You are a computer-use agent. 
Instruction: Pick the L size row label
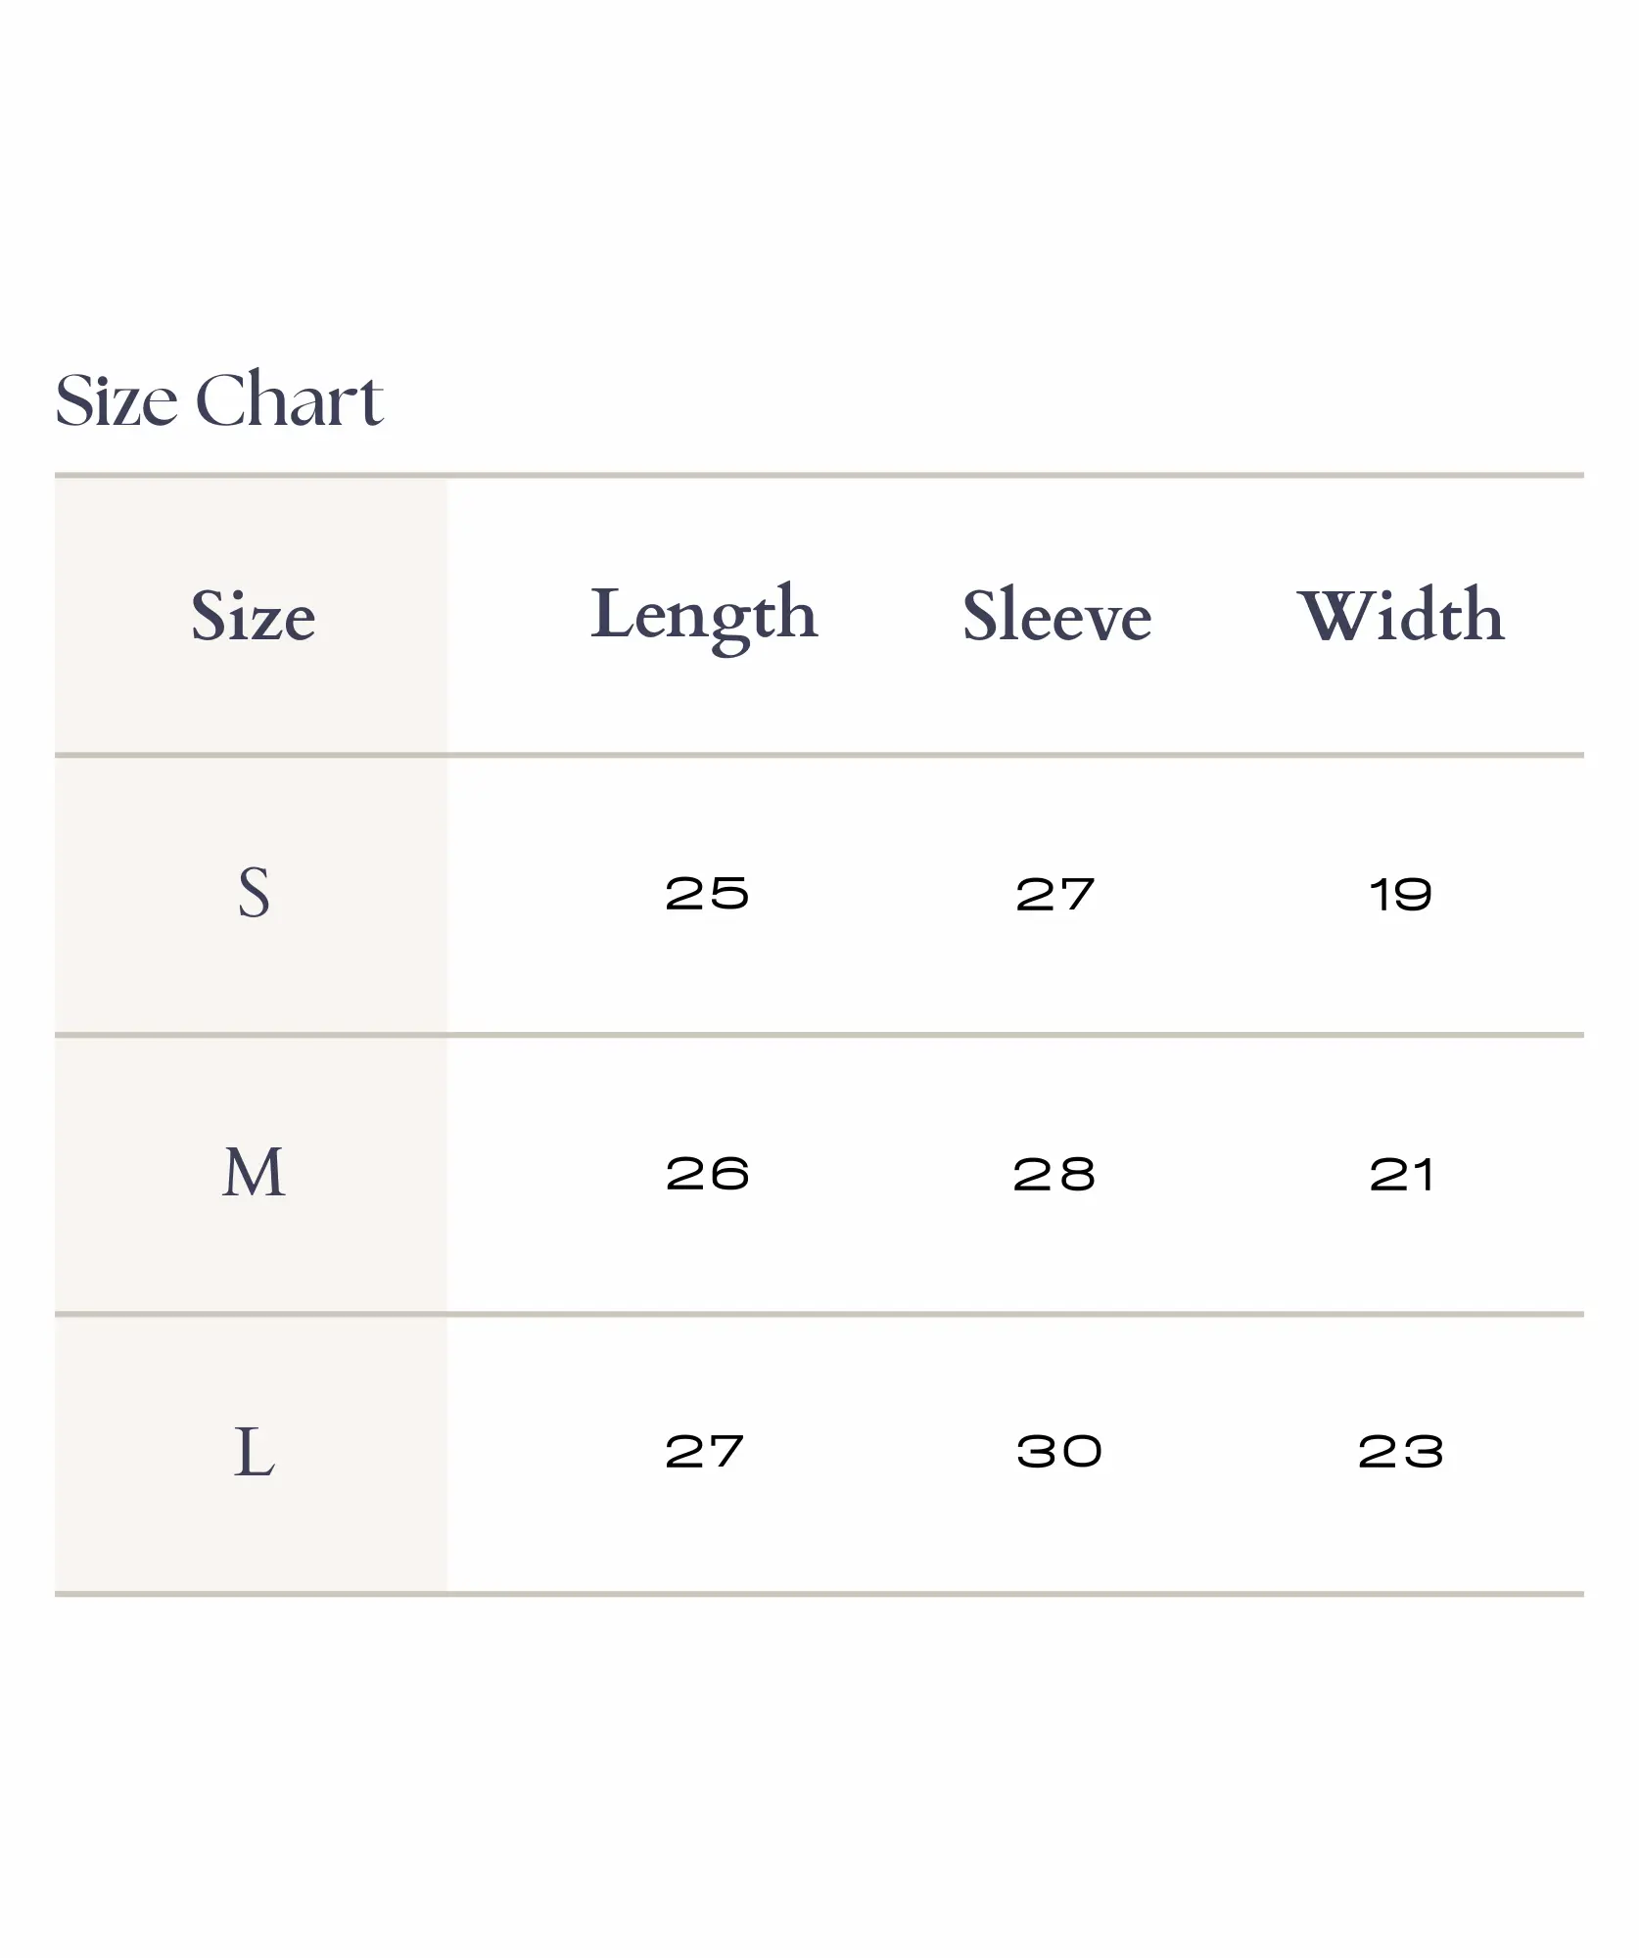[x=254, y=1451]
